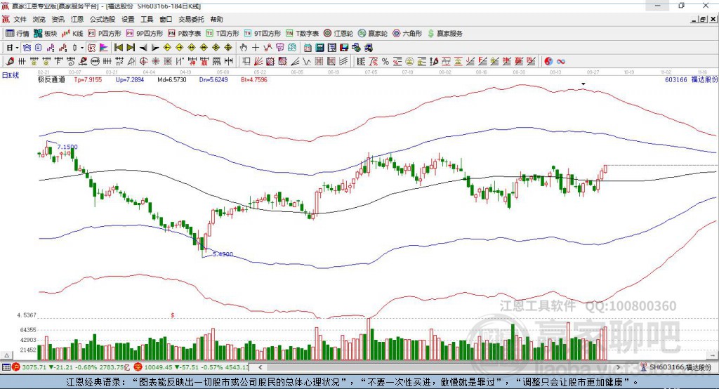Screen dimensions: 719x389
Task: Select the red circle crosshair tool
Action: (x=143, y=62)
